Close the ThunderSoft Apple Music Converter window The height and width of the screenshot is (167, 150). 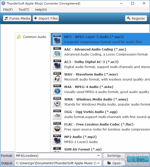coord(144,3)
